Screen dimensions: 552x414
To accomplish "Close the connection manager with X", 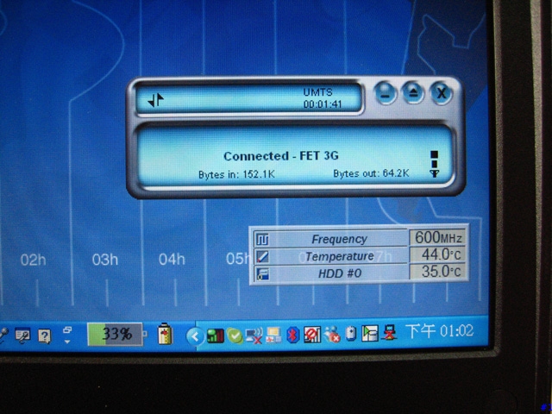I will (441, 94).
